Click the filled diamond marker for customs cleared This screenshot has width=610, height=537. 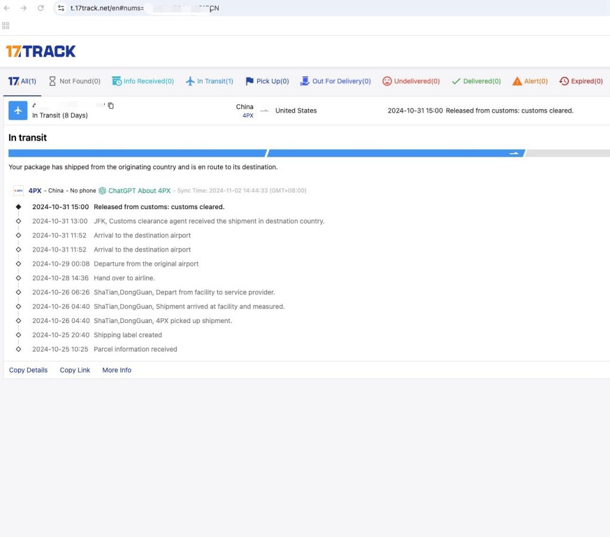18,207
